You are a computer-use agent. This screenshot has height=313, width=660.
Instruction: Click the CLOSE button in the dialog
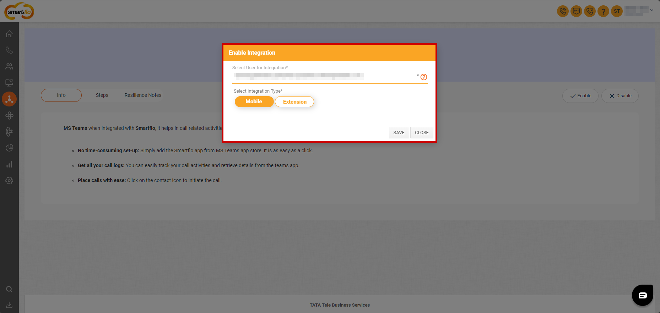tap(422, 132)
